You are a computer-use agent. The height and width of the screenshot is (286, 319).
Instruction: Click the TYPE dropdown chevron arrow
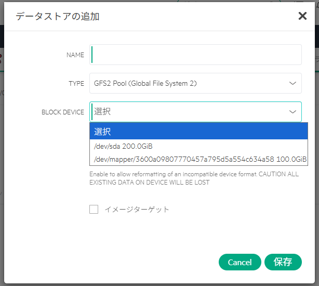293,83
